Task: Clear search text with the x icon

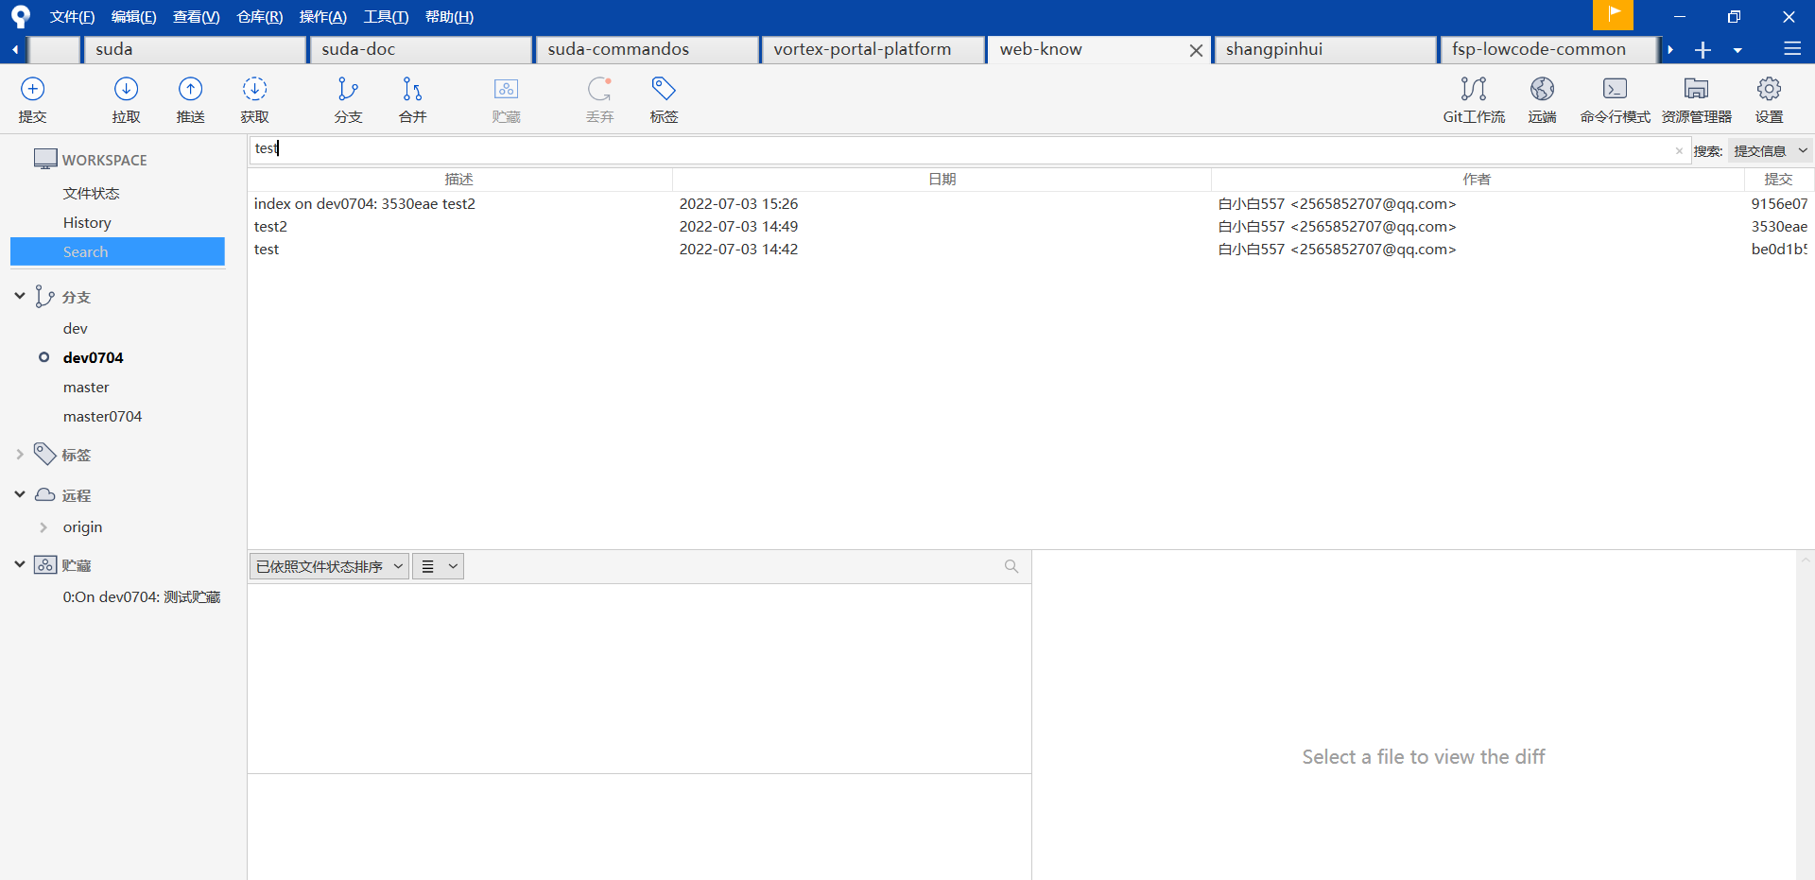Action: coord(1679,150)
